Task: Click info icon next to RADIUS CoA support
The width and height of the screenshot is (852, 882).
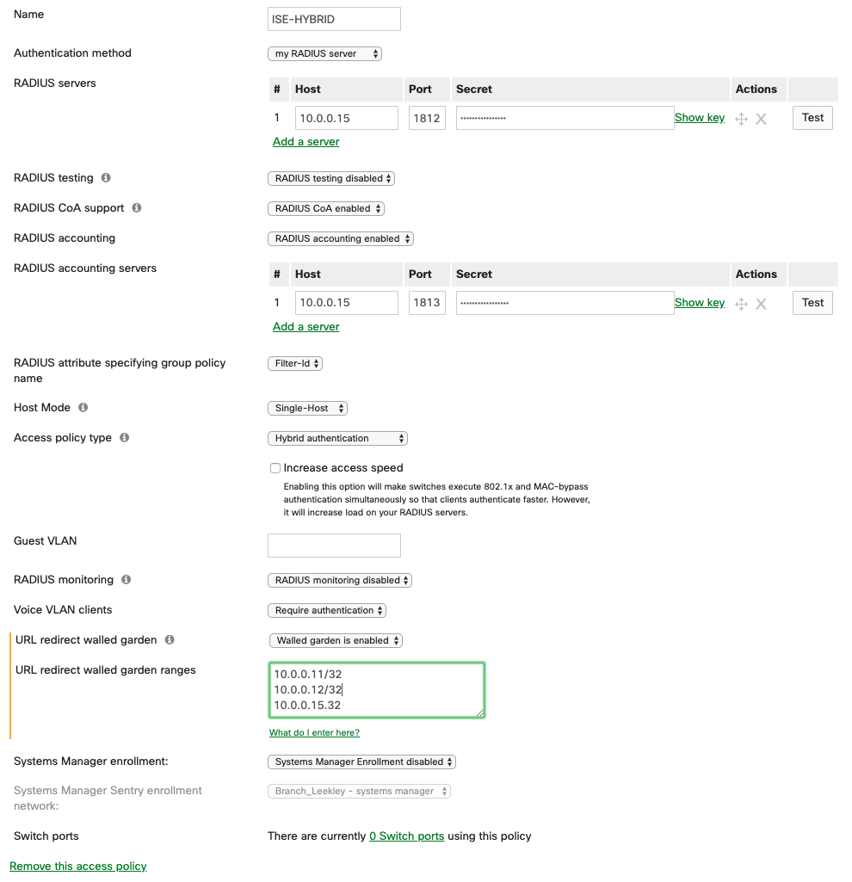Action: [137, 208]
